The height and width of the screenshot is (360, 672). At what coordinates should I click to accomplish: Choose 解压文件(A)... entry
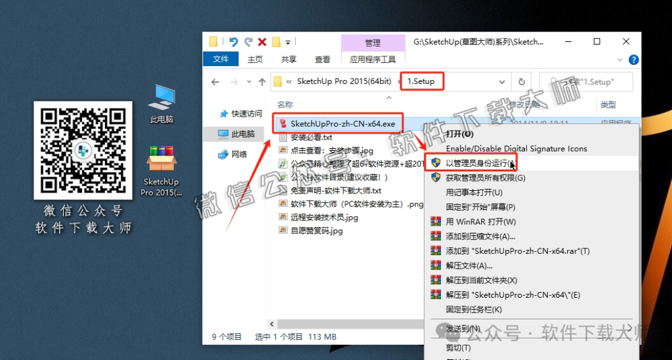[x=469, y=266]
